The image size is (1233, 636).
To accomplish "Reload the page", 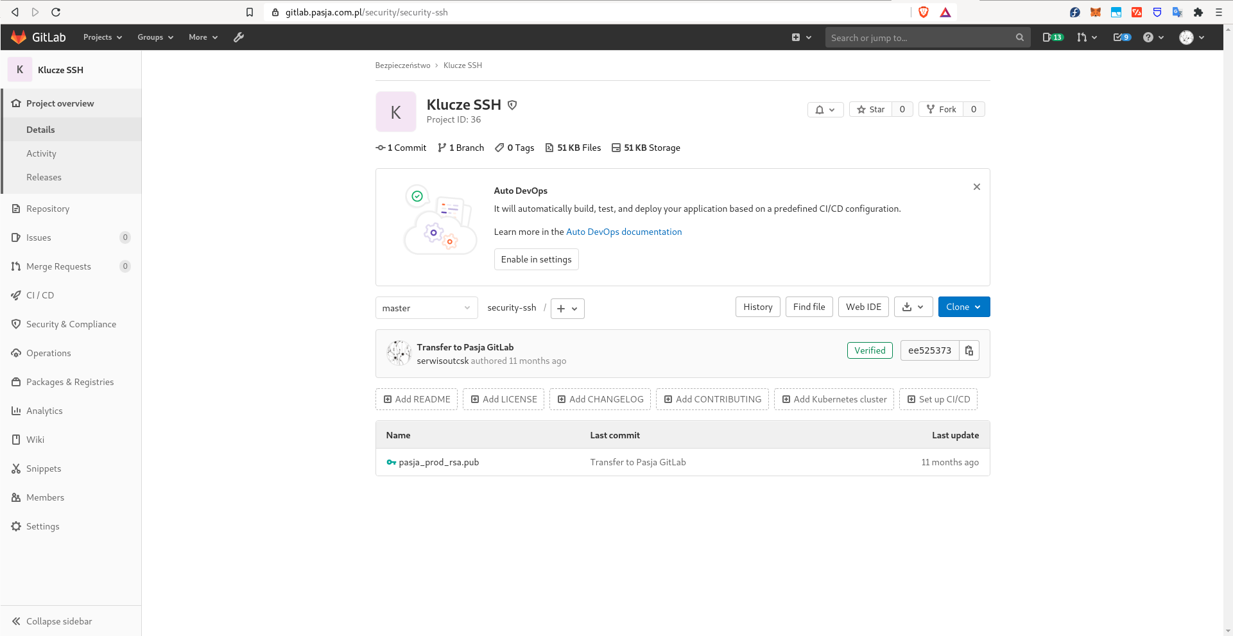I will (x=56, y=12).
